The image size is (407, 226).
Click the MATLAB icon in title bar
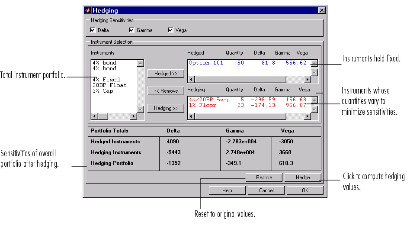point(87,10)
